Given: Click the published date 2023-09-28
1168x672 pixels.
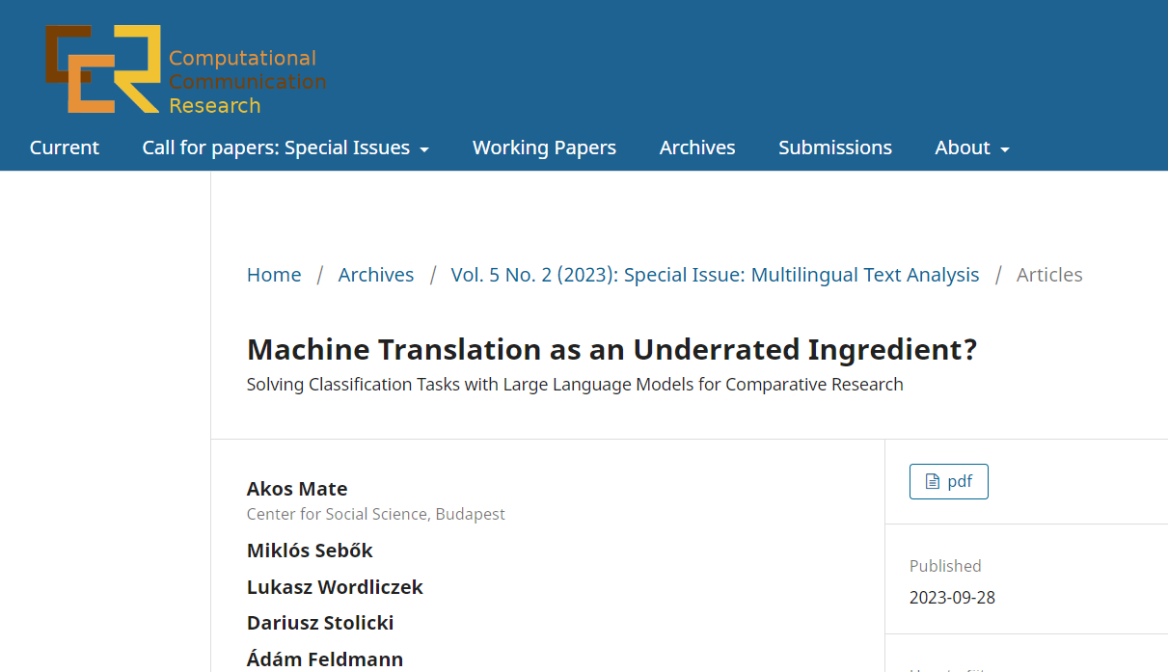Looking at the screenshot, I should point(952,598).
